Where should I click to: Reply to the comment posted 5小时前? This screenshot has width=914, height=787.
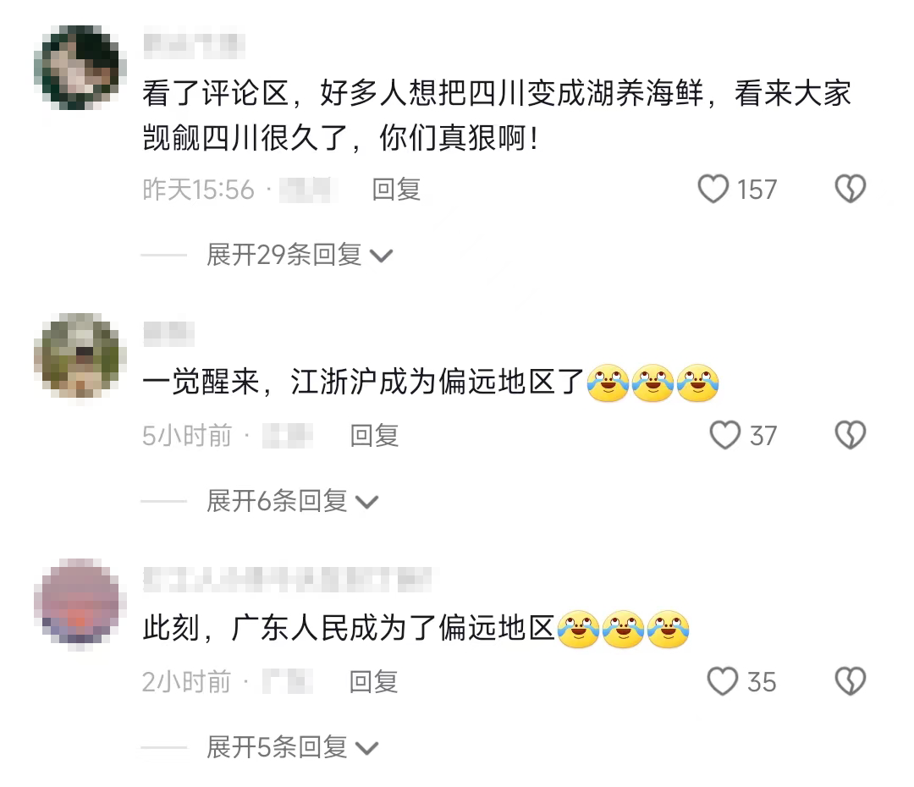point(374,436)
